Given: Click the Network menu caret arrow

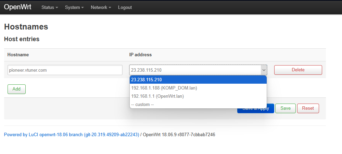Looking at the screenshot, I should click(110, 8).
